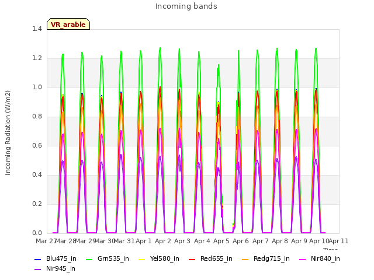The image size is (374, 280).
Task: Click the Apr 1 x-axis tick label
Action: 144,241
